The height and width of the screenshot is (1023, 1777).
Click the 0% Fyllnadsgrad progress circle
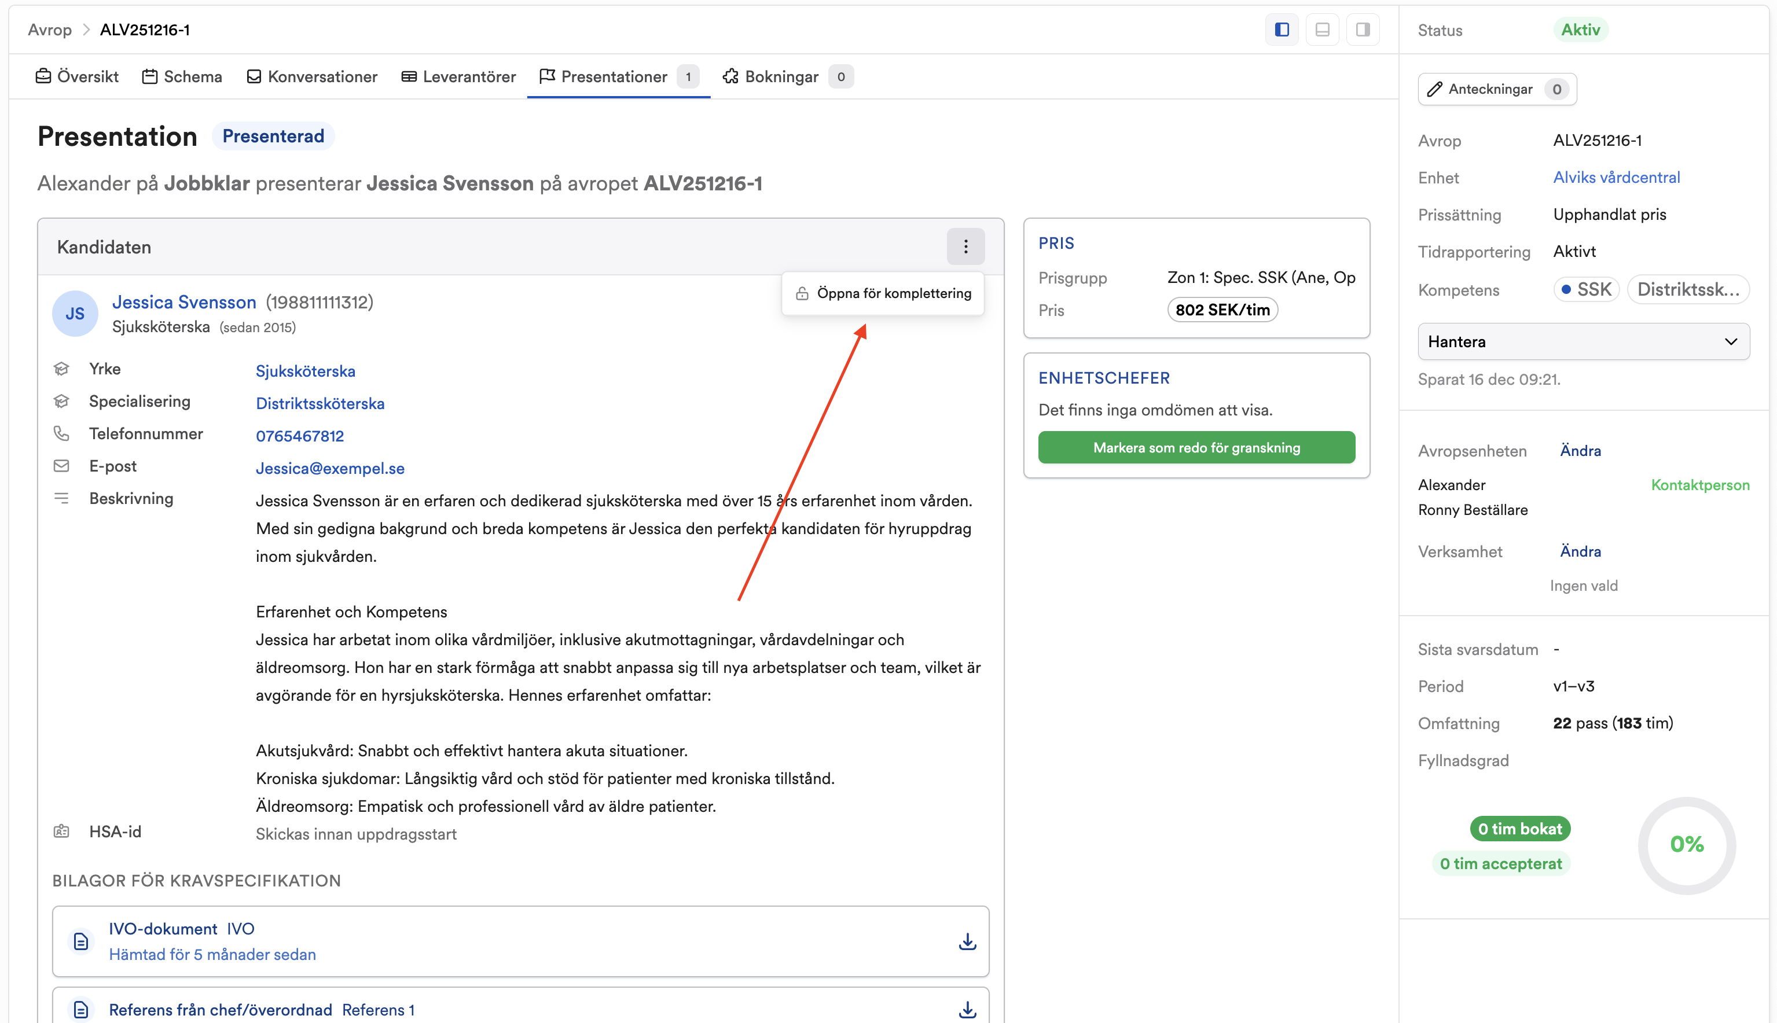(1687, 845)
